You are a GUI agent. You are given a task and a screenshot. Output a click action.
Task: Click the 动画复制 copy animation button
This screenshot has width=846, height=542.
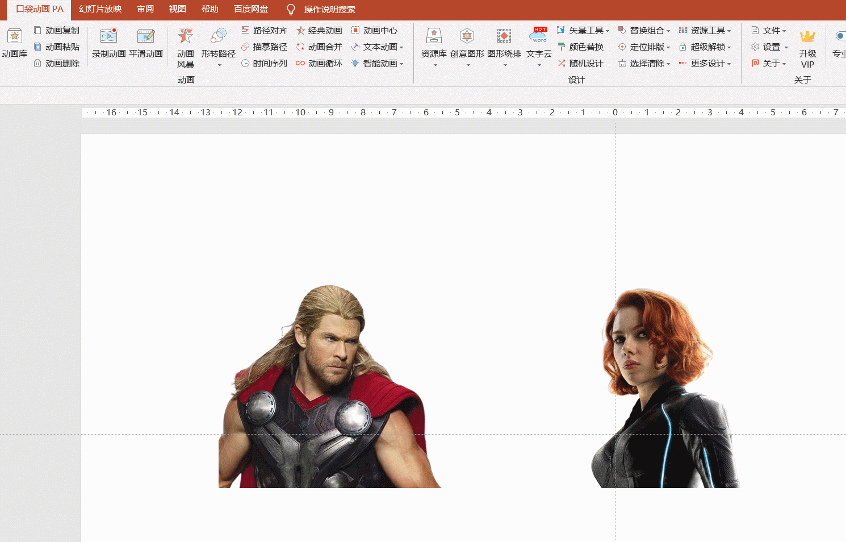[57, 31]
